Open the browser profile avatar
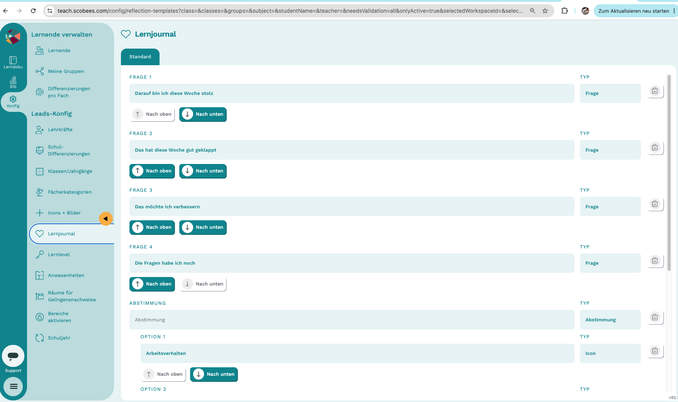Screen dimensions: 678x402 585,11
